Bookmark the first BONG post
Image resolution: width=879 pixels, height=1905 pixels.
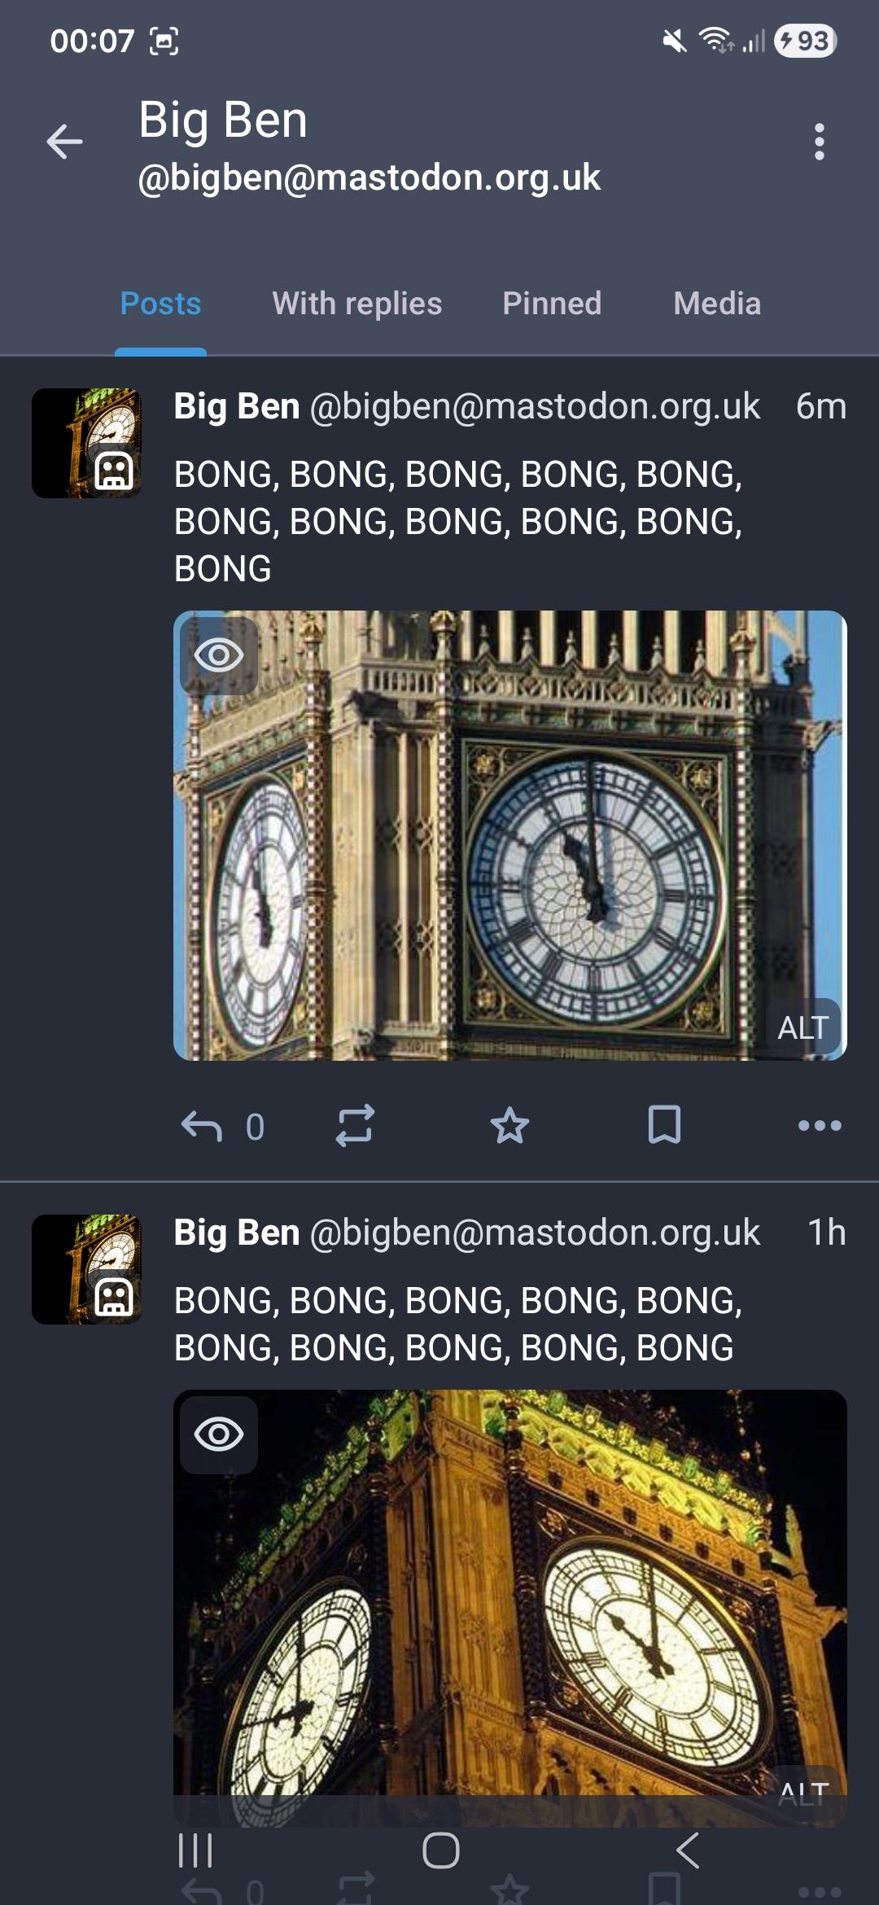[x=664, y=1126]
